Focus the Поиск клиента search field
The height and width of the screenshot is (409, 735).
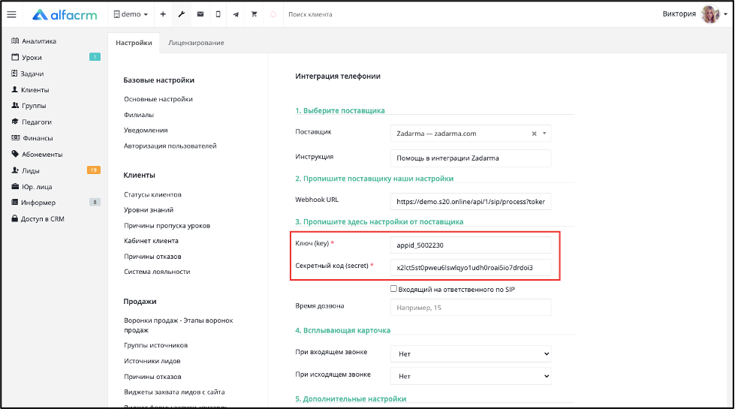tap(310, 14)
